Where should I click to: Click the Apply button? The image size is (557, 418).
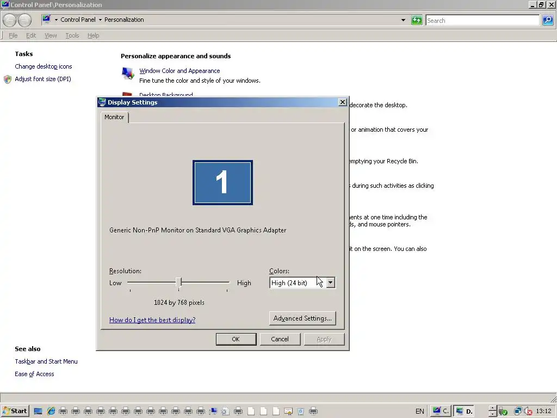point(324,339)
